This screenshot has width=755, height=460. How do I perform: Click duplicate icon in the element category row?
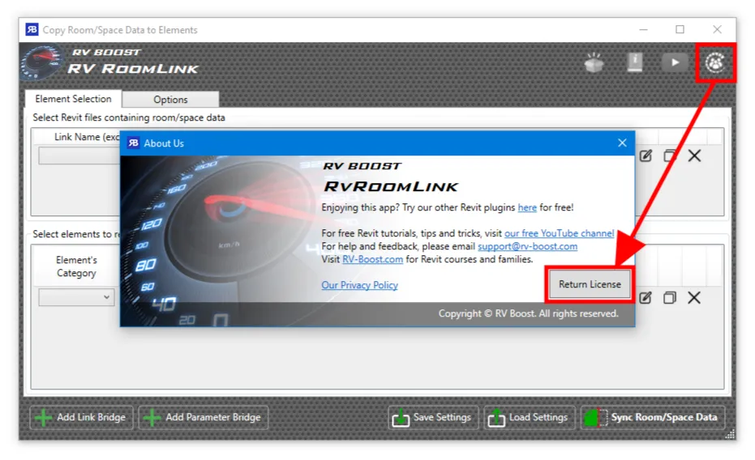(x=669, y=298)
